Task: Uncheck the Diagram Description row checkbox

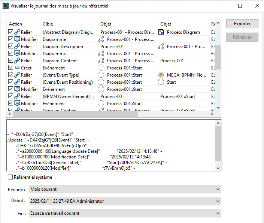Action: [10, 47]
